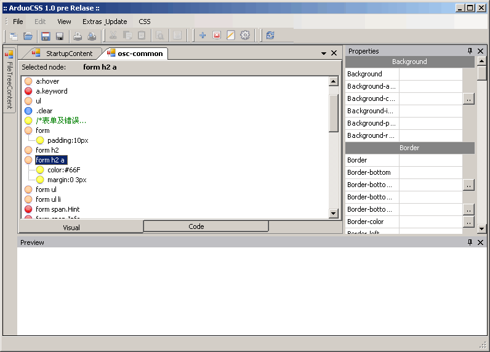The height and width of the screenshot is (352, 490).
Task: Click the Border property value field
Action: click(430, 160)
